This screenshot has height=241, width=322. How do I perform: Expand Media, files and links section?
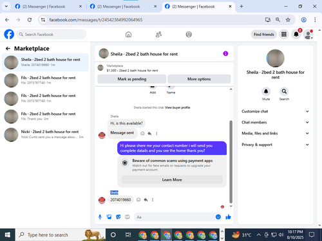276,133
